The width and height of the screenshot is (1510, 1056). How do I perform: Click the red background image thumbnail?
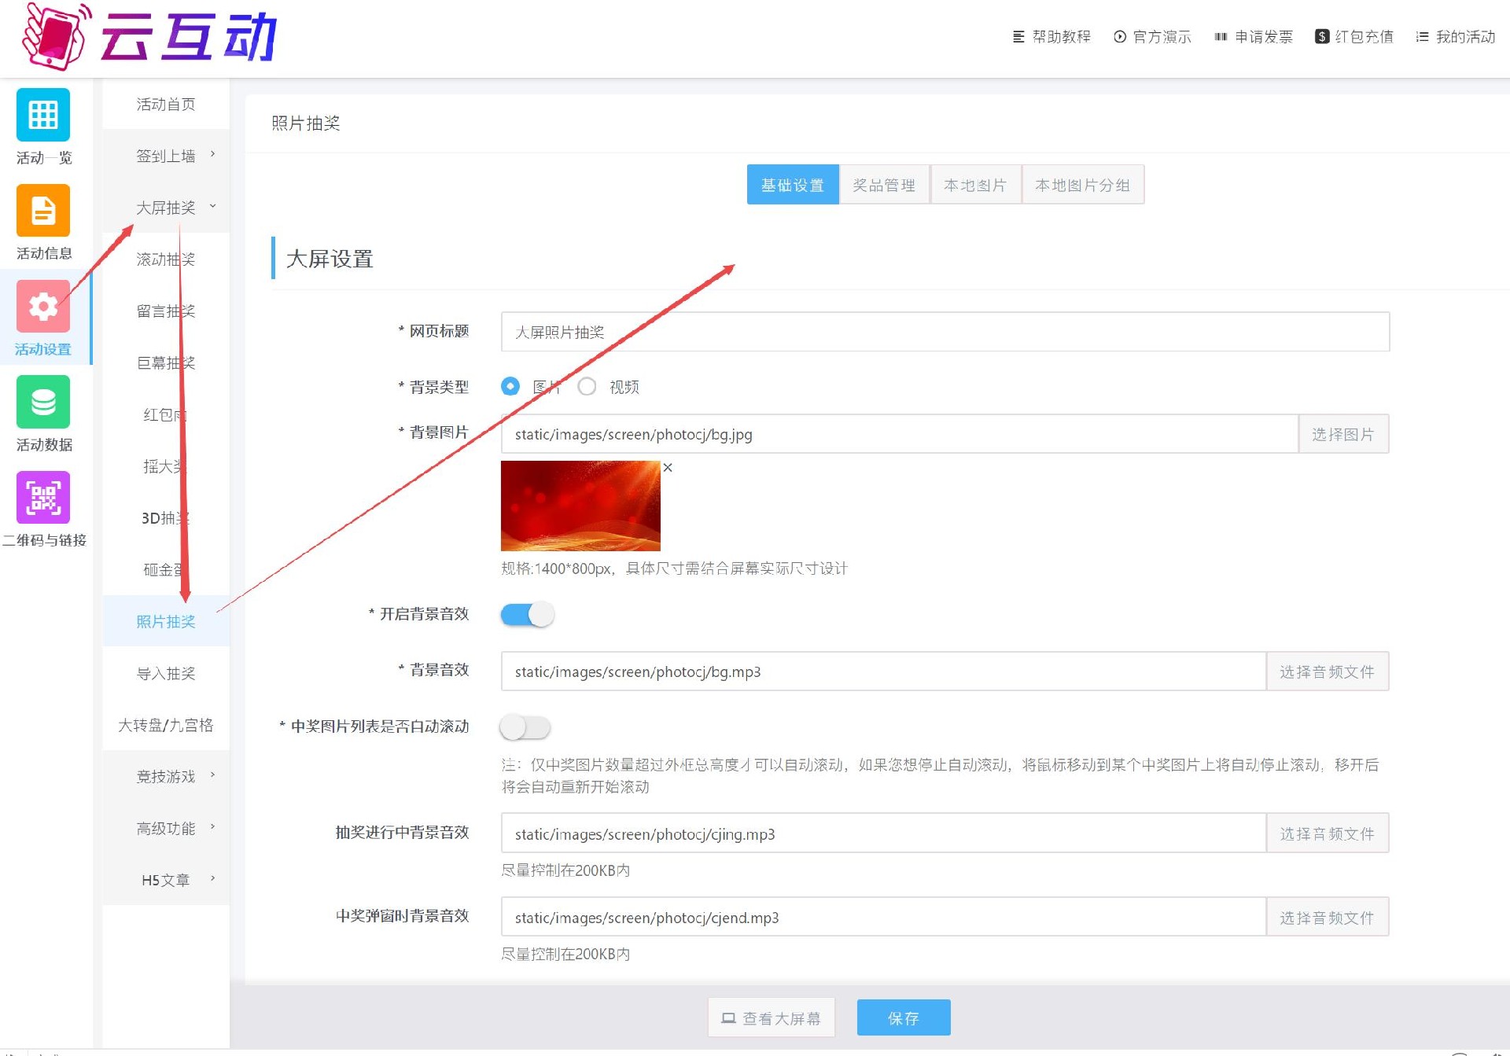pyautogui.click(x=580, y=506)
